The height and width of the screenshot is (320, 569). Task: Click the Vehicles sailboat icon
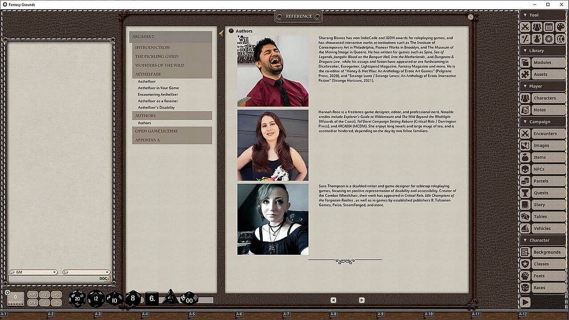pos(525,228)
